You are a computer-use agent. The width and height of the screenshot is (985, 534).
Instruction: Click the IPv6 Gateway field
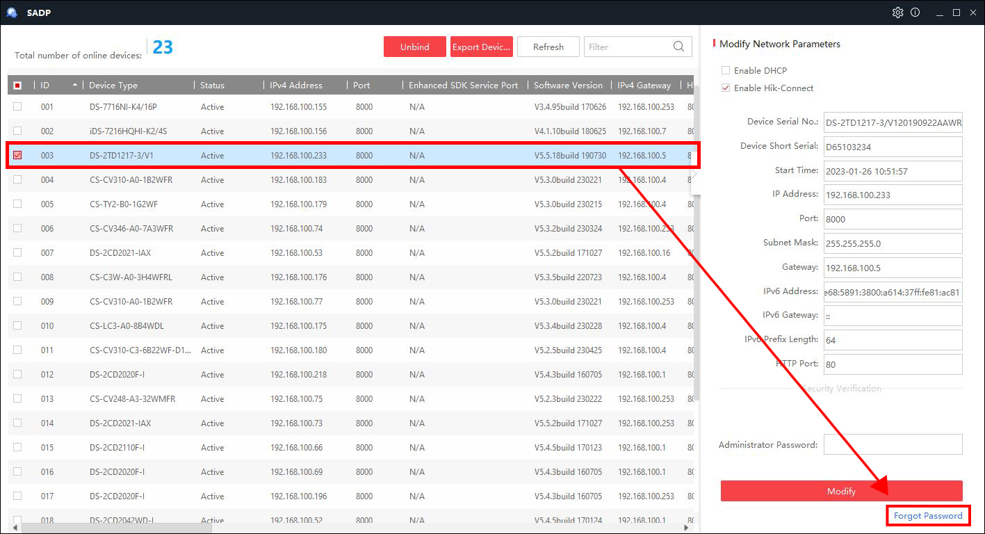[893, 316]
